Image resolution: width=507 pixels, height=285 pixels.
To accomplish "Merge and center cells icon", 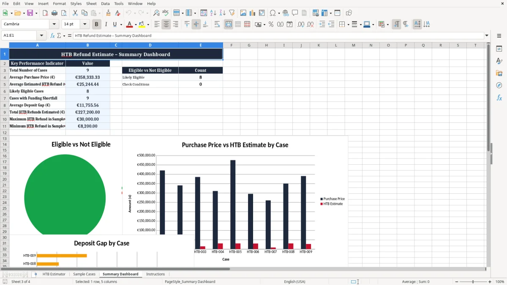I will point(229,24).
